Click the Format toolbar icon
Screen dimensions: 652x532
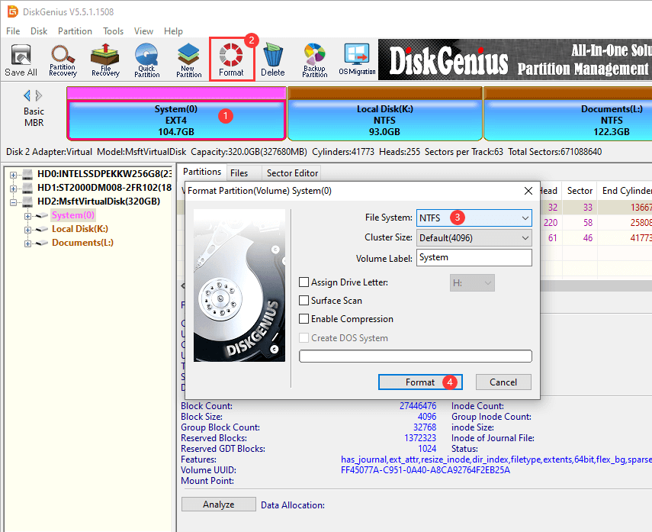pos(231,60)
